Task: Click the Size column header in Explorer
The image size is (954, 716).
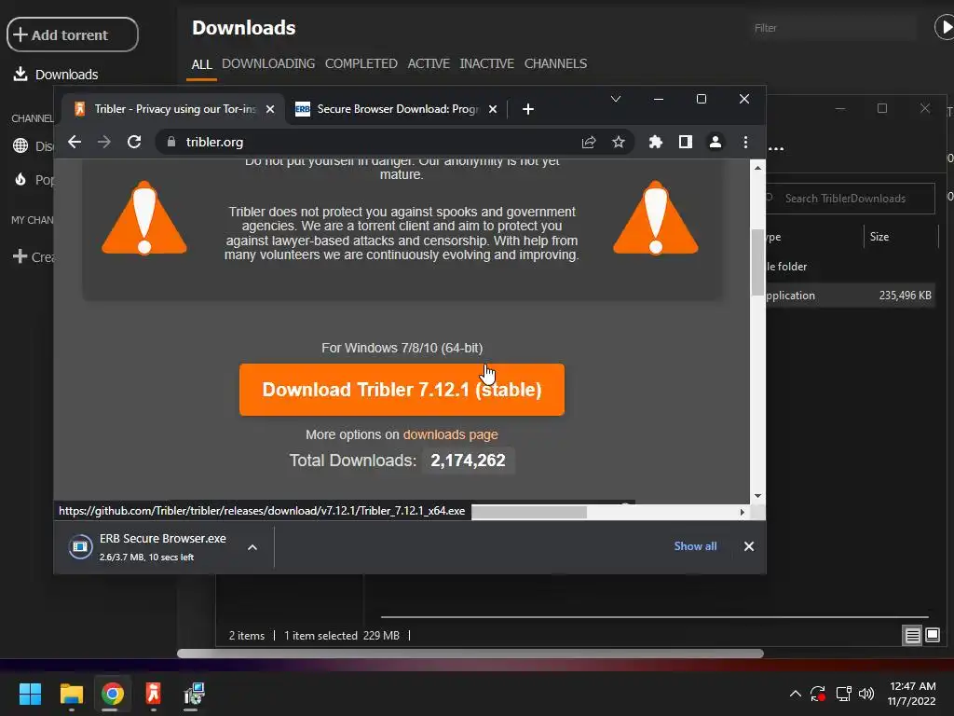Action: pyautogui.click(x=901, y=237)
